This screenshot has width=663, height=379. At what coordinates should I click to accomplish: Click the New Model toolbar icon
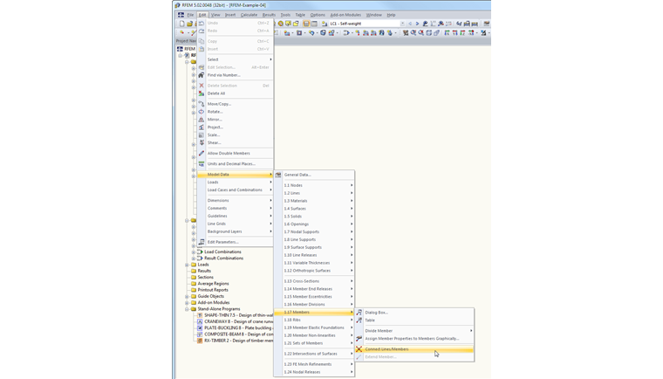[181, 24]
